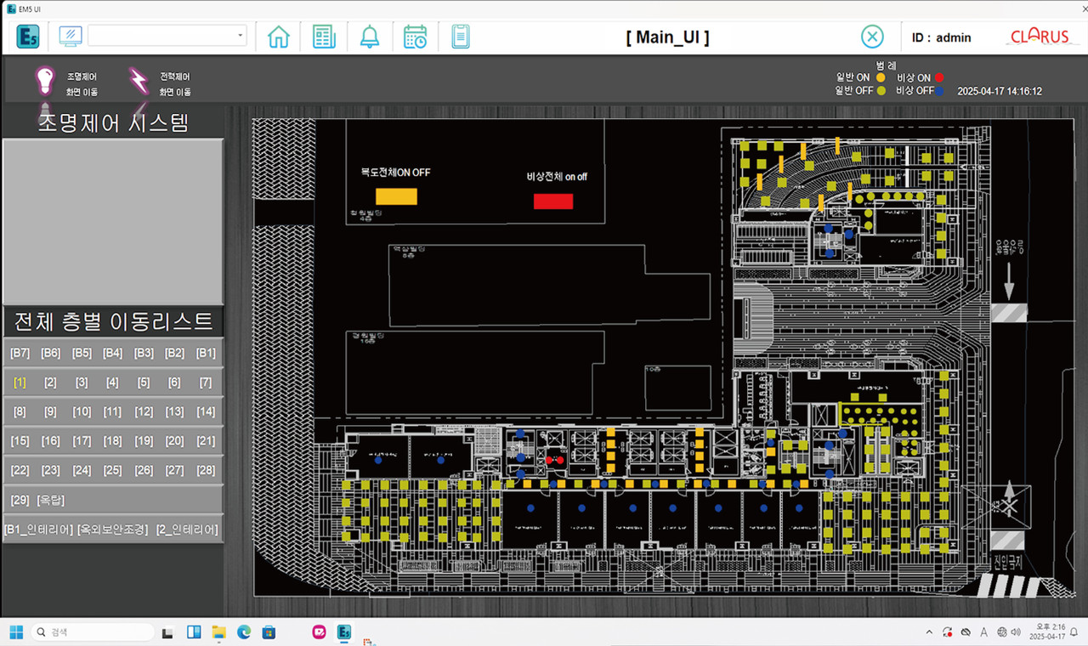Click the clipboard log icon in toolbar
The width and height of the screenshot is (1088, 646).
tap(460, 37)
